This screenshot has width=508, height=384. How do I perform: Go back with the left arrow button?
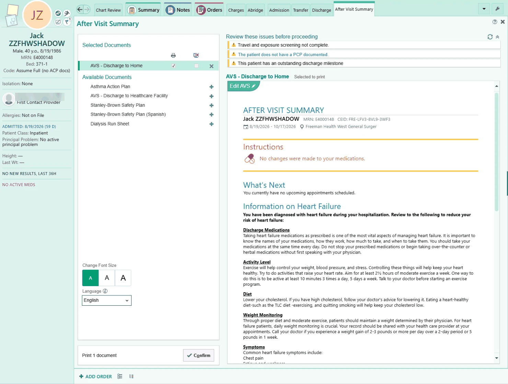click(80, 9)
